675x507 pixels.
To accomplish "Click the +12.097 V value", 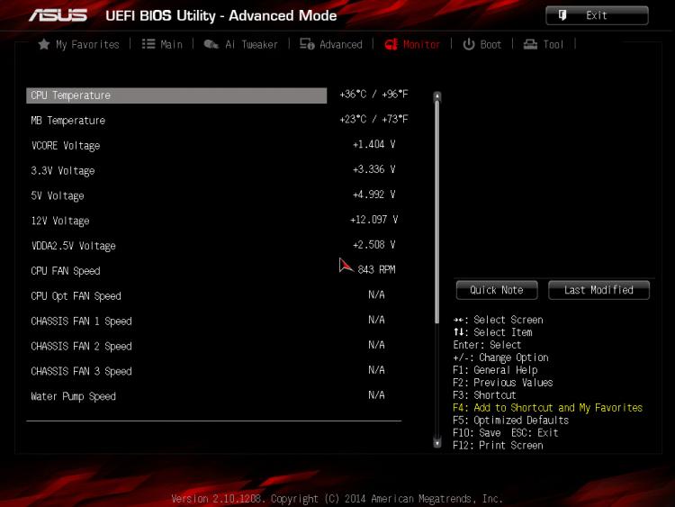I will pyautogui.click(x=374, y=220).
